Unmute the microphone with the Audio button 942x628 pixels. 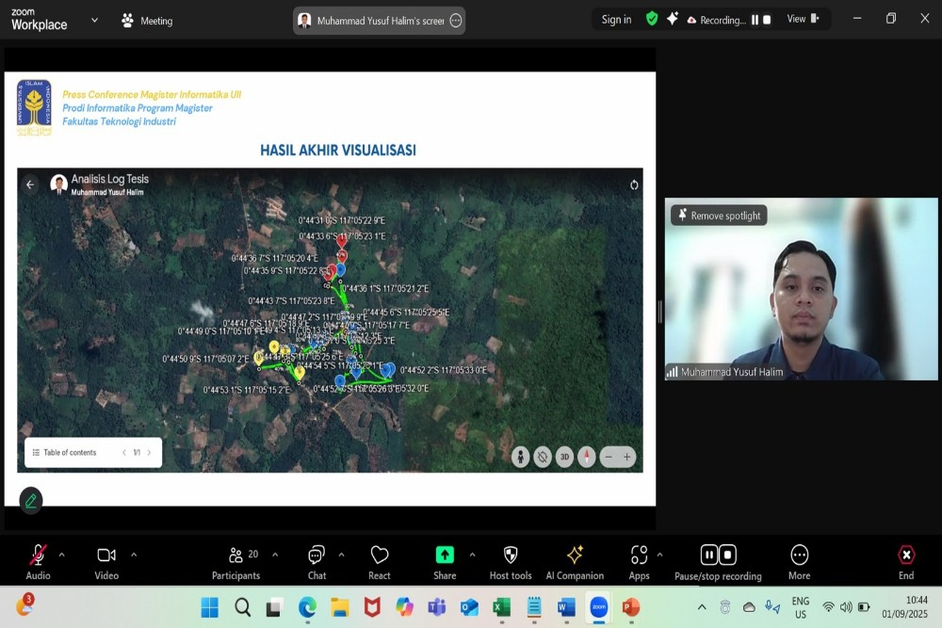click(38, 556)
